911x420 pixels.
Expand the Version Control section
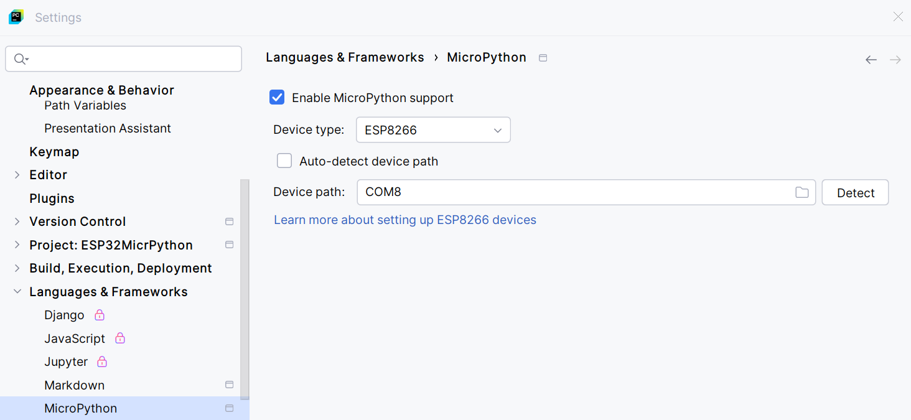[x=17, y=222]
